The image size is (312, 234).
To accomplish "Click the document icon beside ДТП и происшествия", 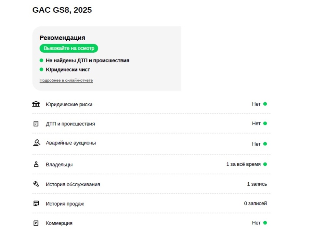I will point(36,124).
